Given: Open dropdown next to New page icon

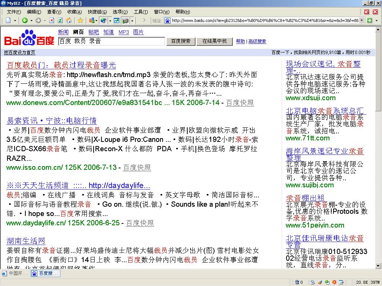Looking at the screenshot, I should 15,21.
